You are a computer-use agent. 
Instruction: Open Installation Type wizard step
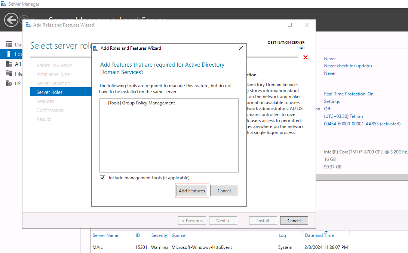pyautogui.click(x=53, y=74)
